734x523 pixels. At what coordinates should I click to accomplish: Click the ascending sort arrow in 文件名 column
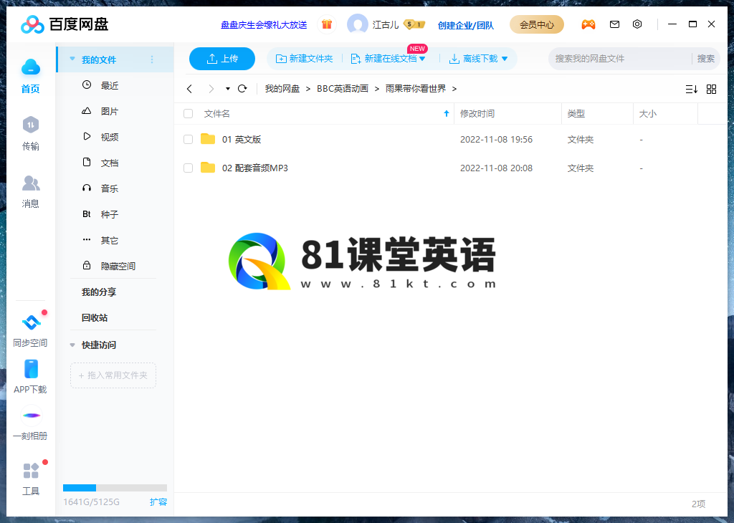(447, 113)
